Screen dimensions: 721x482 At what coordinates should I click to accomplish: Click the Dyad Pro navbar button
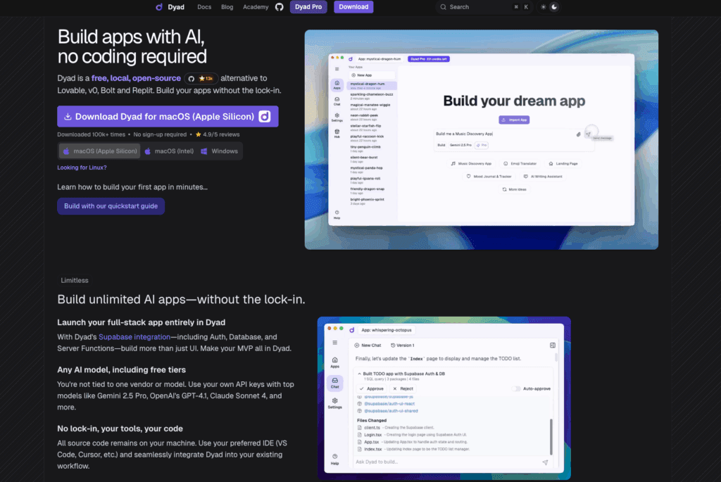pyautogui.click(x=308, y=7)
